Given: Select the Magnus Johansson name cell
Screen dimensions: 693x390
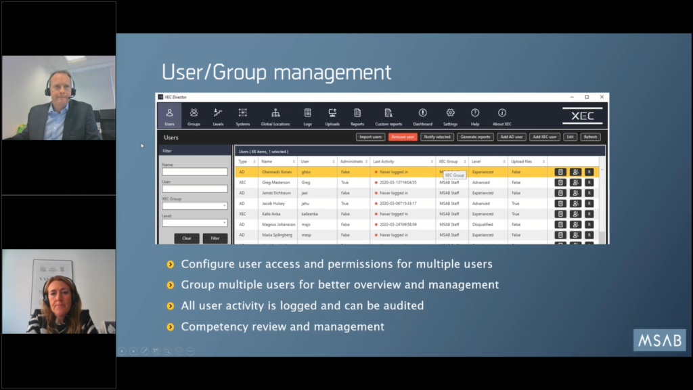Looking at the screenshot, I should pyautogui.click(x=278, y=225).
